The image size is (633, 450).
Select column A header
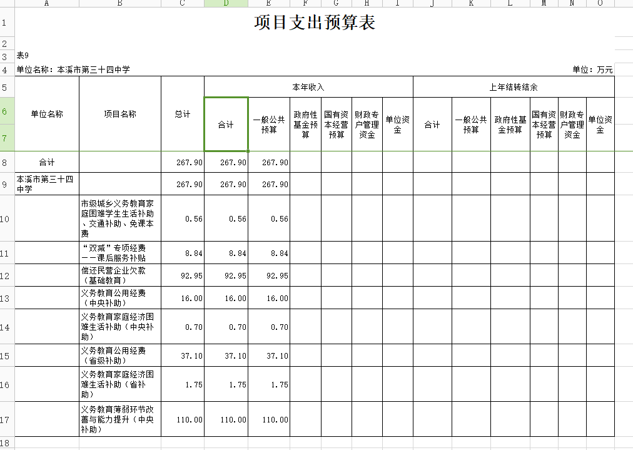tap(47, 3)
